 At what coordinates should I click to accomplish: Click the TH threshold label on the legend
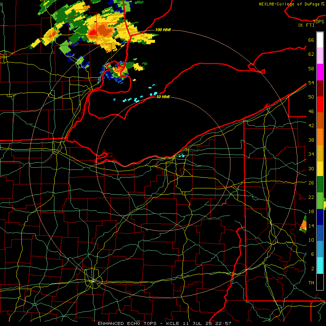tap(311, 283)
